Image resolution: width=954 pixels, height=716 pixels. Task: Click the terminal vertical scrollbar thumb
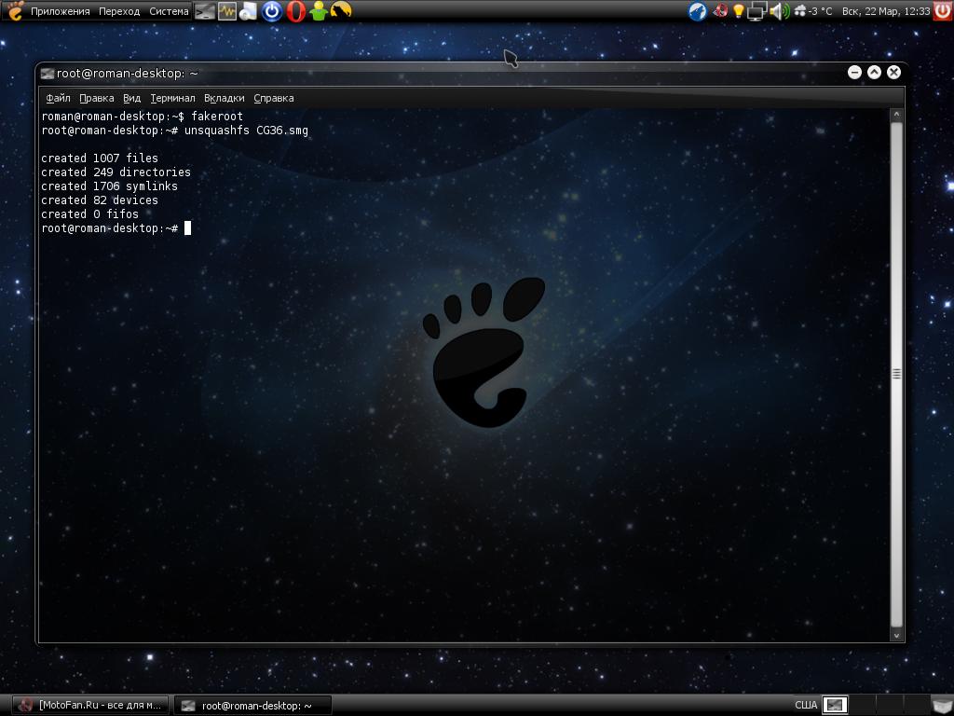pos(896,374)
